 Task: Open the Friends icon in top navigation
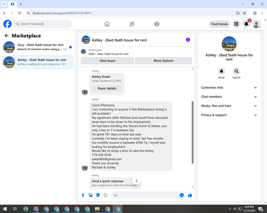click(x=132, y=24)
